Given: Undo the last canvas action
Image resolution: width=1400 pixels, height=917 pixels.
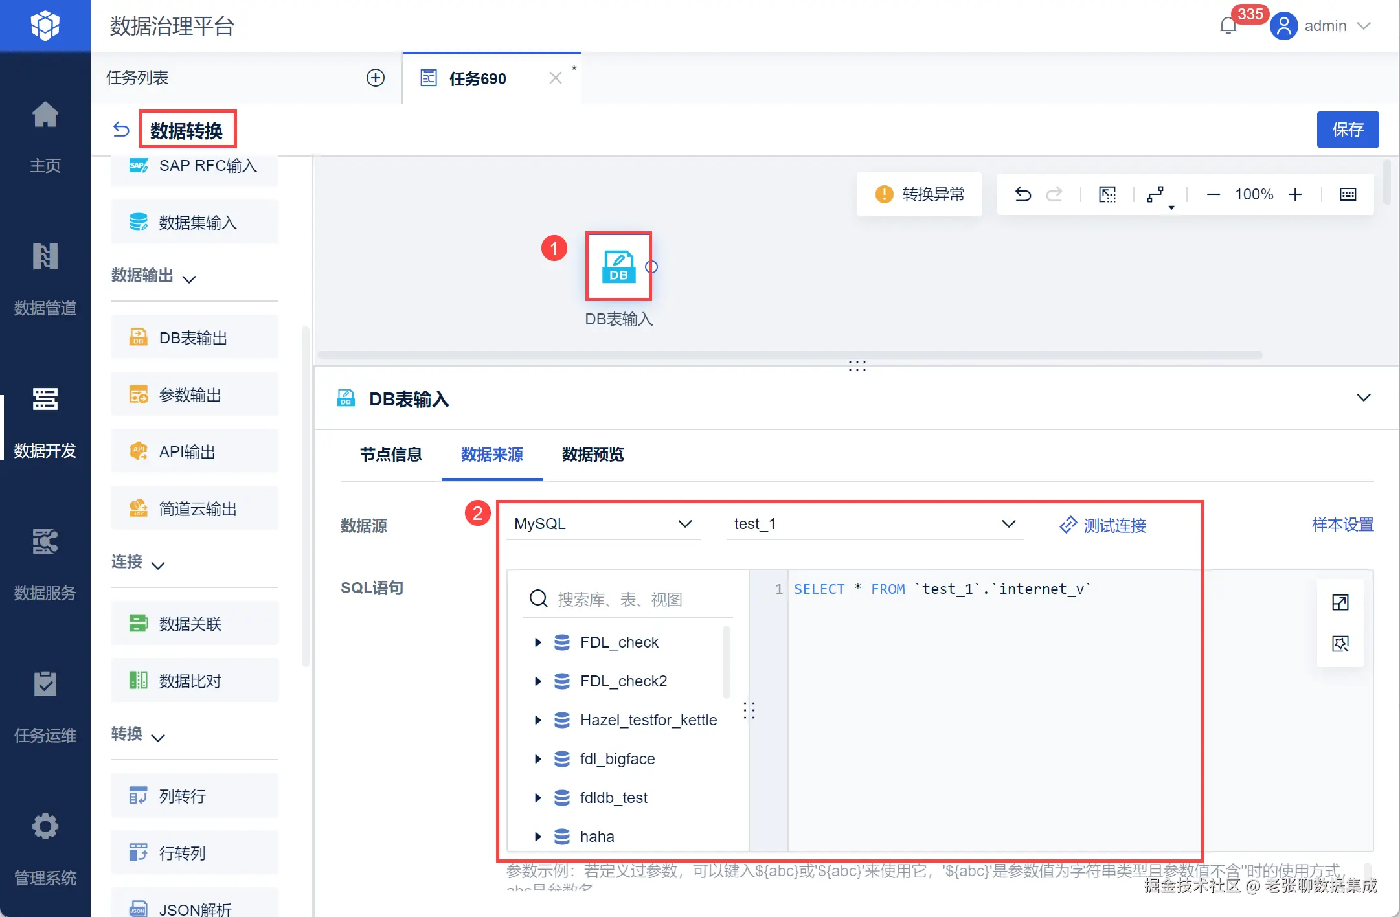Looking at the screenshot, I should pyautogui.click(x=1023, y=194).
